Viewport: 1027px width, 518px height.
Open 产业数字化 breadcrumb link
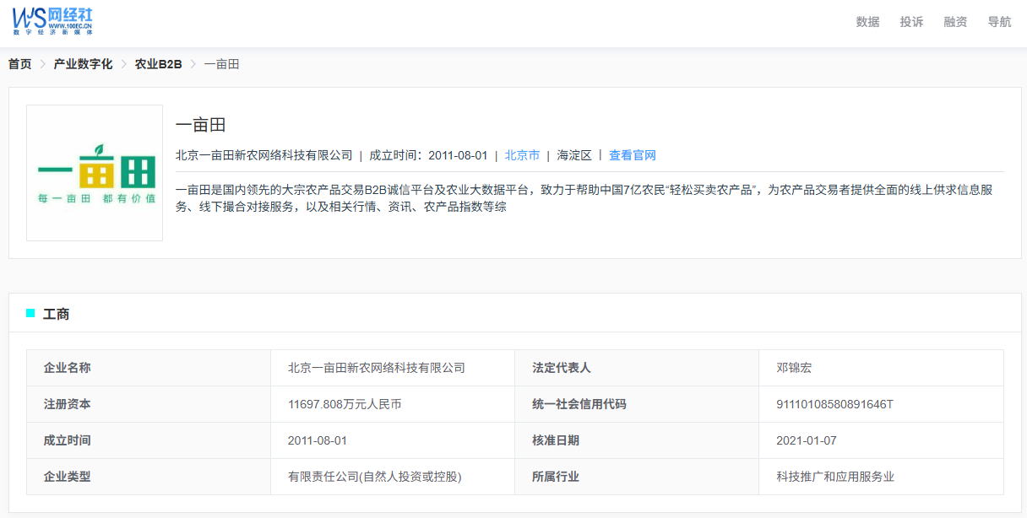(x=83, y=64)
